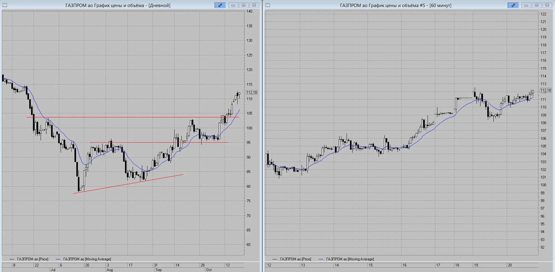Maximize the 60 минут chart window
The width and height of the screenshot is (555, 272).
pos(537,5)
